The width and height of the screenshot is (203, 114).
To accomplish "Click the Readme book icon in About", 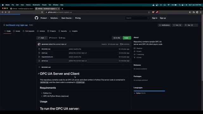I will (x=134, y=48).
